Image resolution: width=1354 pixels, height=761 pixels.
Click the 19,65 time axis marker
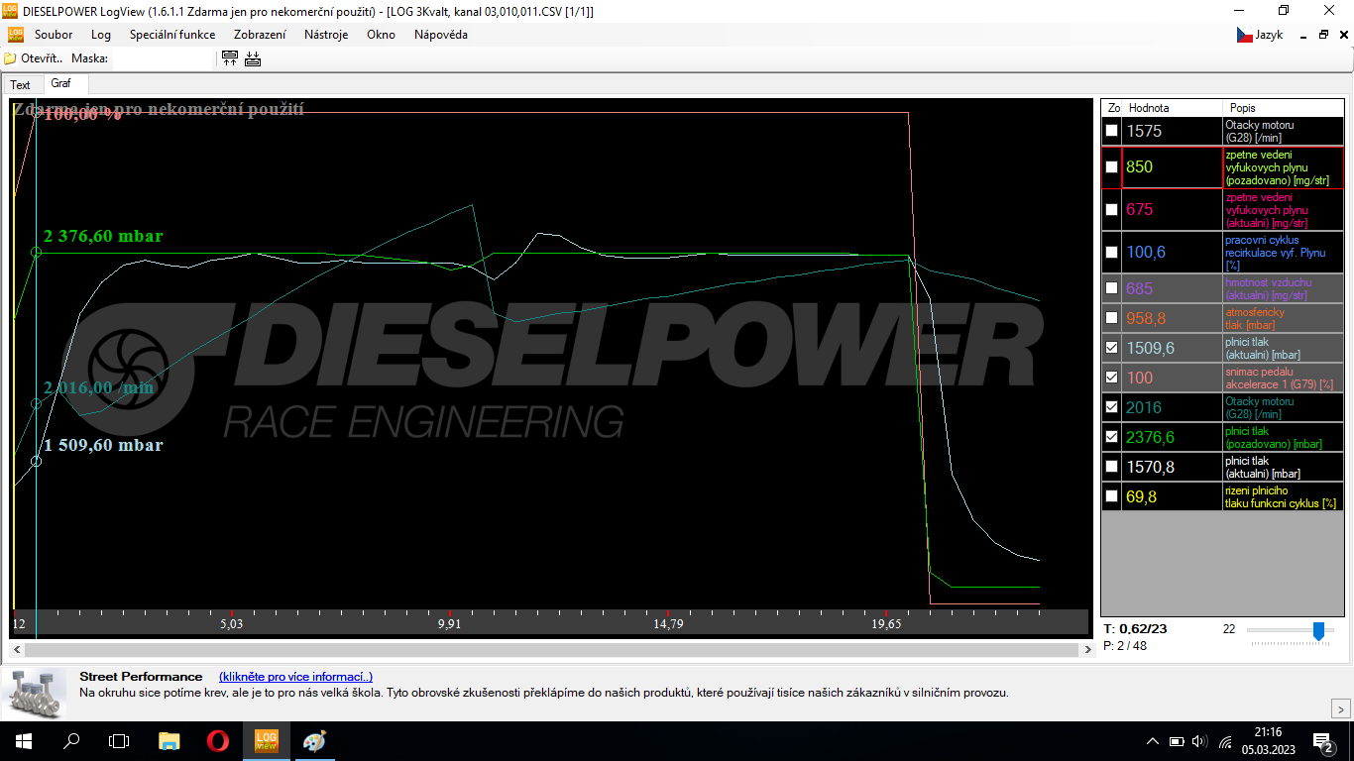[887, 624]
